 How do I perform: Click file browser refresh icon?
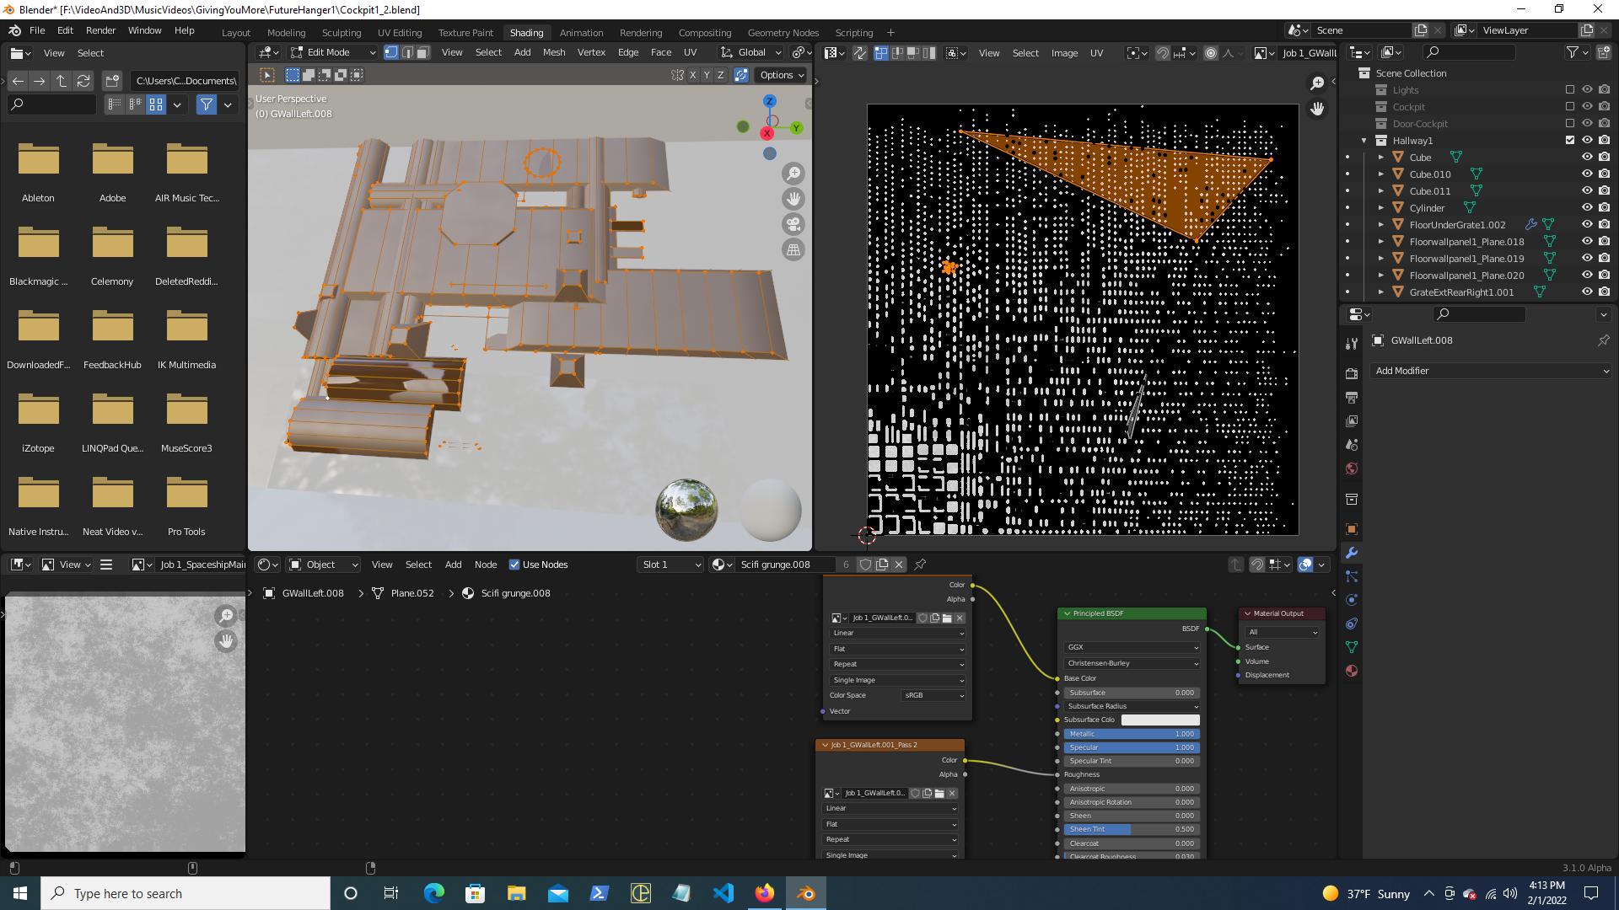(x=83, y=81)
